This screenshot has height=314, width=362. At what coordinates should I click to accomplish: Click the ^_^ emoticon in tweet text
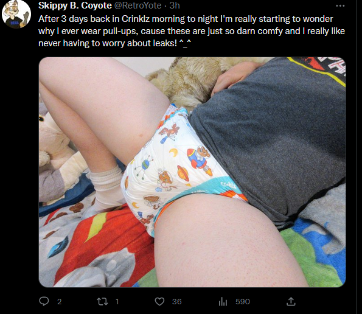[186, 43]
